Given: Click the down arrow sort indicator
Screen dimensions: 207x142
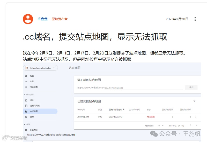Looking at the screenshot, I should pyautogui.click(x=124, y=109).
